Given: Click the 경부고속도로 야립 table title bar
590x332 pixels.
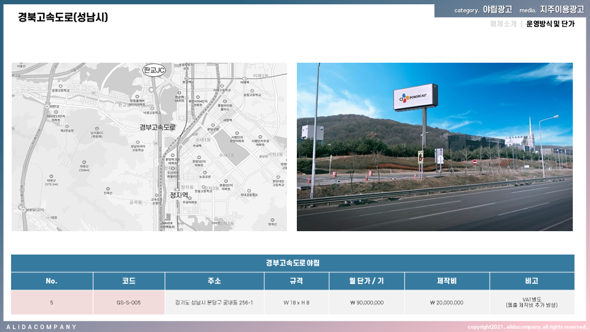Looking at the screenshot, I should click(x=293, y=263).
